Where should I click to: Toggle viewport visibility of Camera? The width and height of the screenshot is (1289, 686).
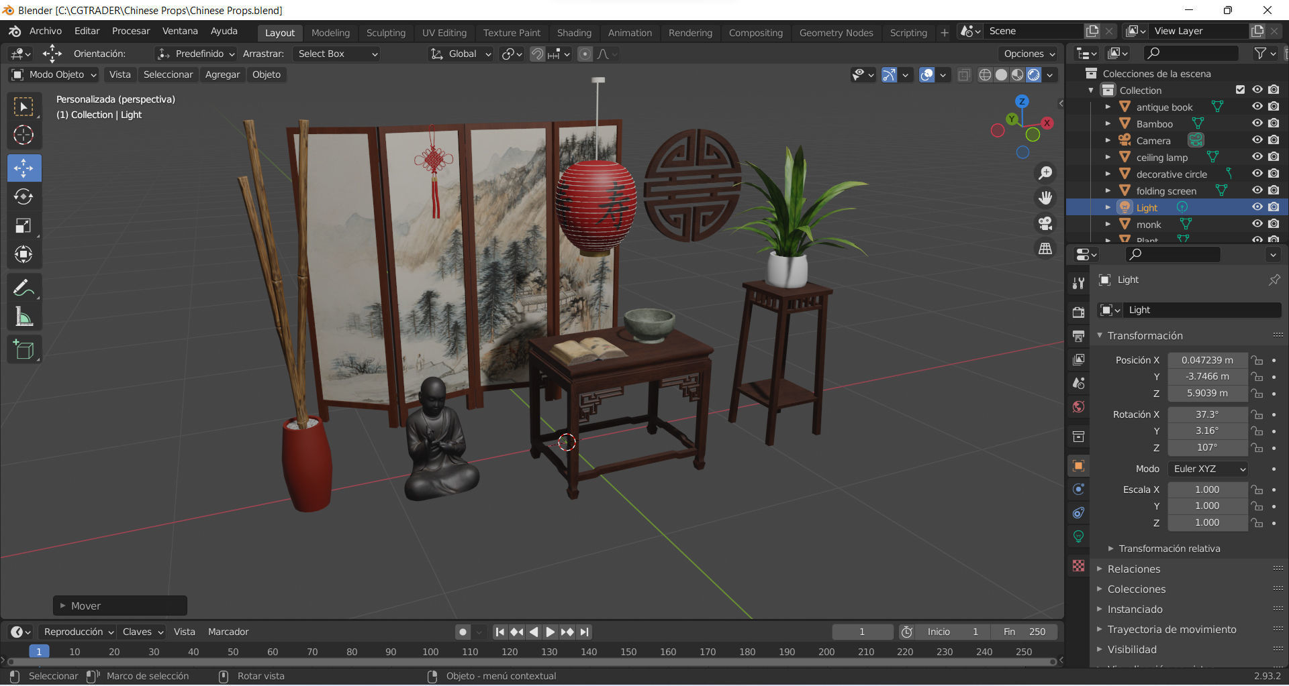(1257, 140)
